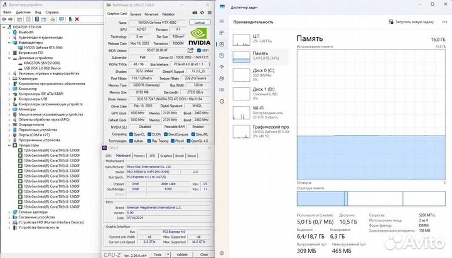Toggle the PhysX checkbox
The height and width of the screenshot is (258, 452).
(x=173, y=141)
